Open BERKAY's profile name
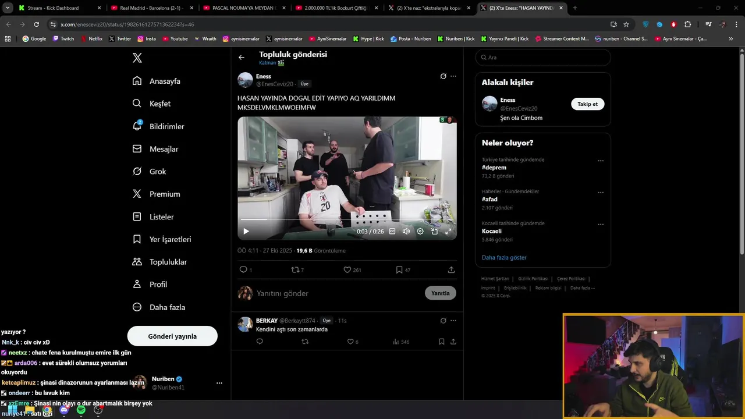The image size is (745, 419). coord(267,321)
